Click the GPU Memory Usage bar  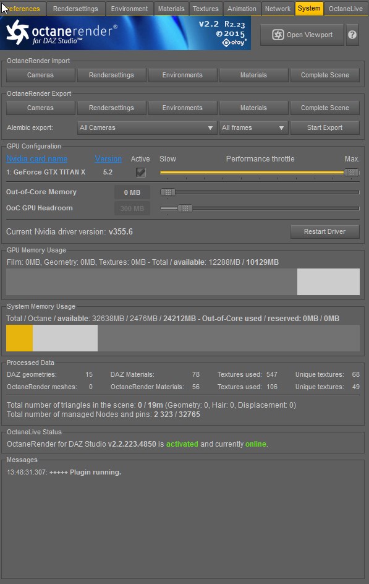coord(183,281)
